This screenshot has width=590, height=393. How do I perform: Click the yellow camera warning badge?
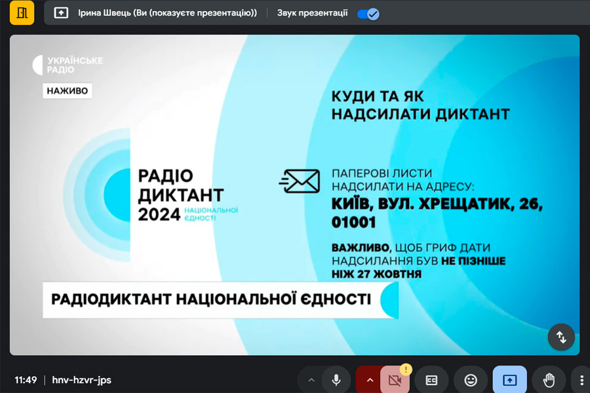[x=406, y=369]
